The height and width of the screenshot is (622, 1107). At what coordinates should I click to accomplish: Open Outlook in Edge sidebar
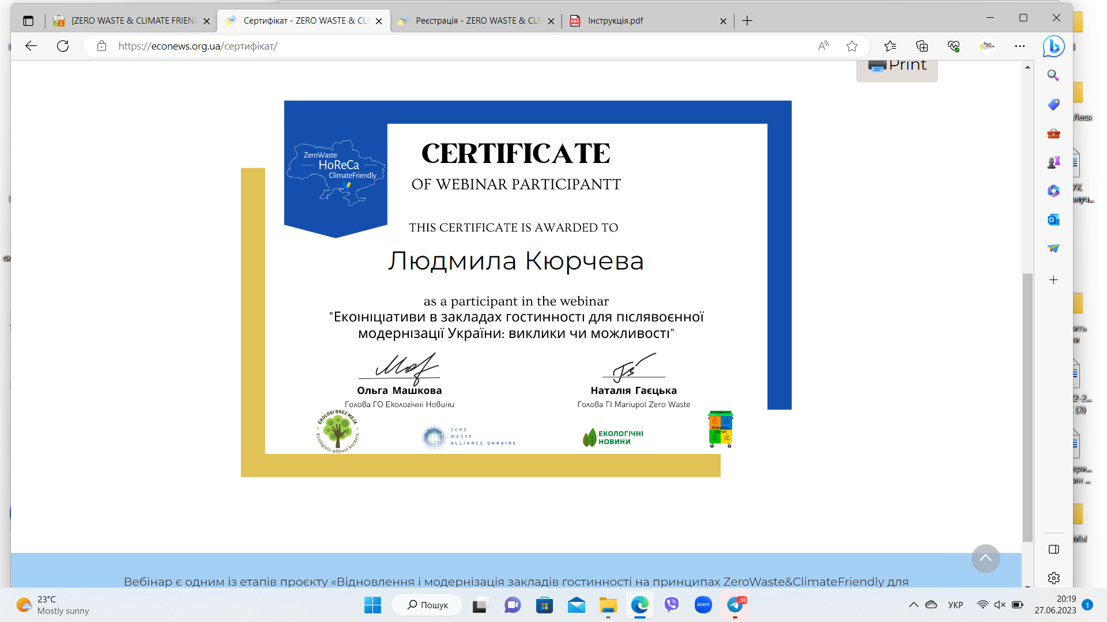tap(1053, 219)
